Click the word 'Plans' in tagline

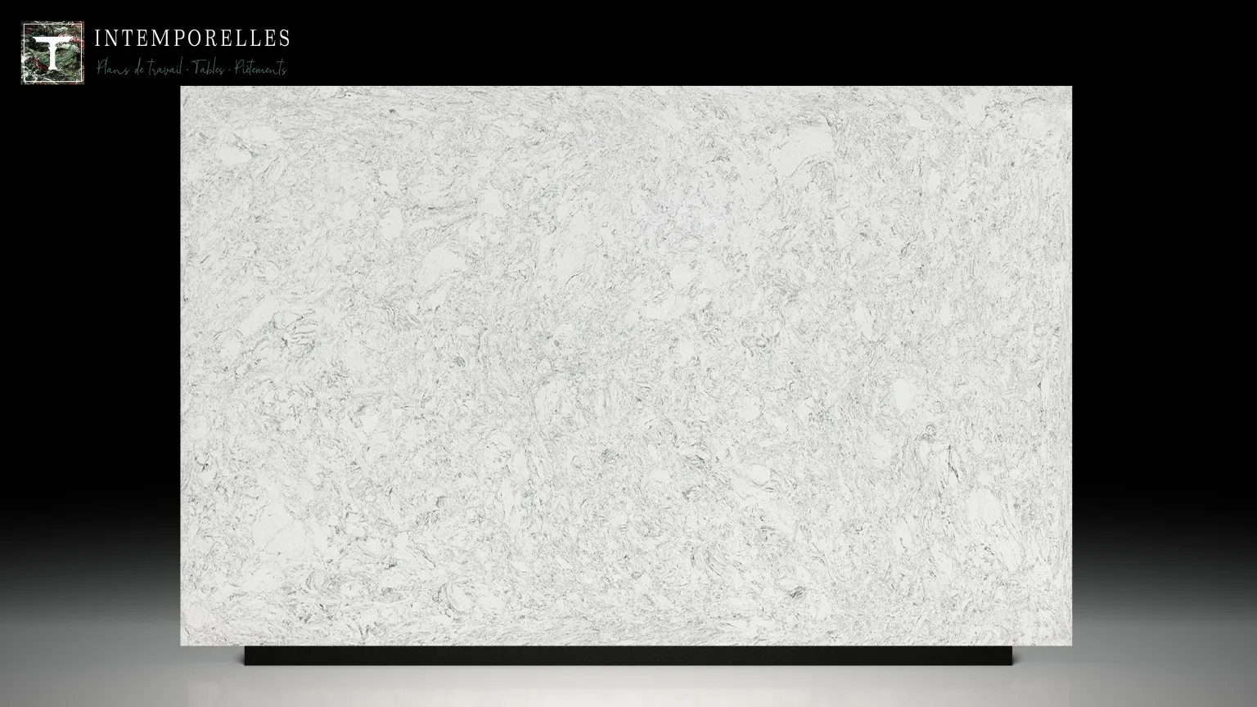coord(113,68)
